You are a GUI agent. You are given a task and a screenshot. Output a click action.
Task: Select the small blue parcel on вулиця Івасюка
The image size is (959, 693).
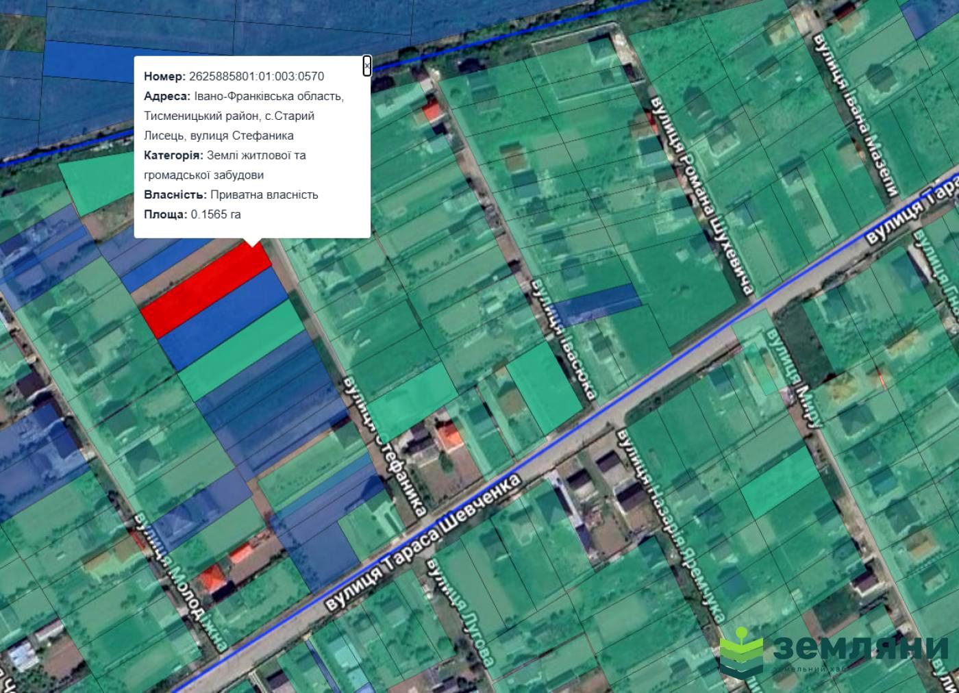pos(597,303)
